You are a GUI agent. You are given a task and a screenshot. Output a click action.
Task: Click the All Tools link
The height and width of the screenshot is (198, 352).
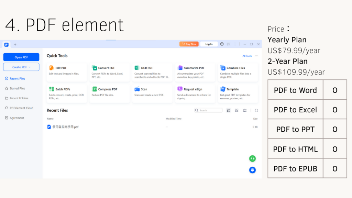(247, 56)
